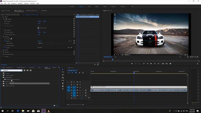Expand the Channel Volume audio effect

click(x=2, y=54)
